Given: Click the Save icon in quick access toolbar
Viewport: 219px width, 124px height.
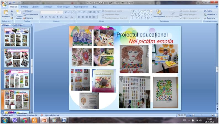Looking at the screenshot, I should 10,2.
